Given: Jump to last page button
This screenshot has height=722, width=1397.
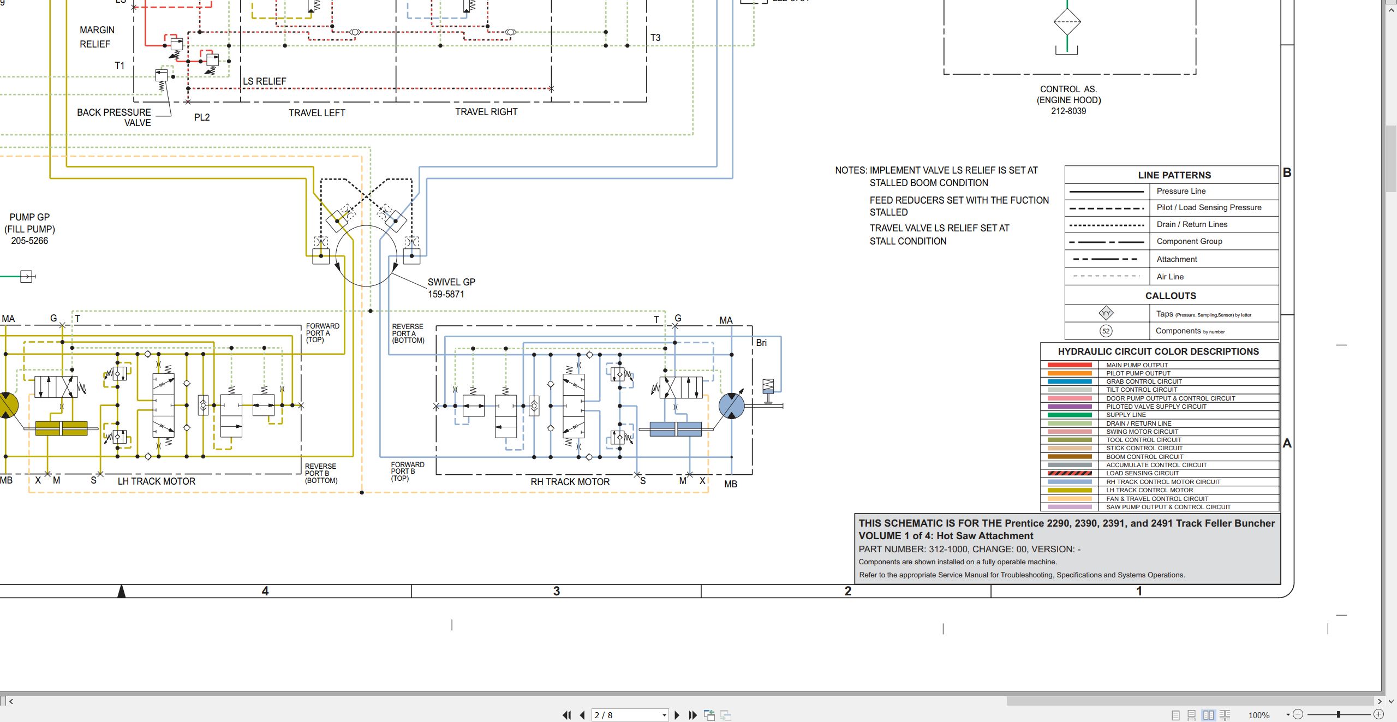Looking at the screenshot, I should point(693,715).
